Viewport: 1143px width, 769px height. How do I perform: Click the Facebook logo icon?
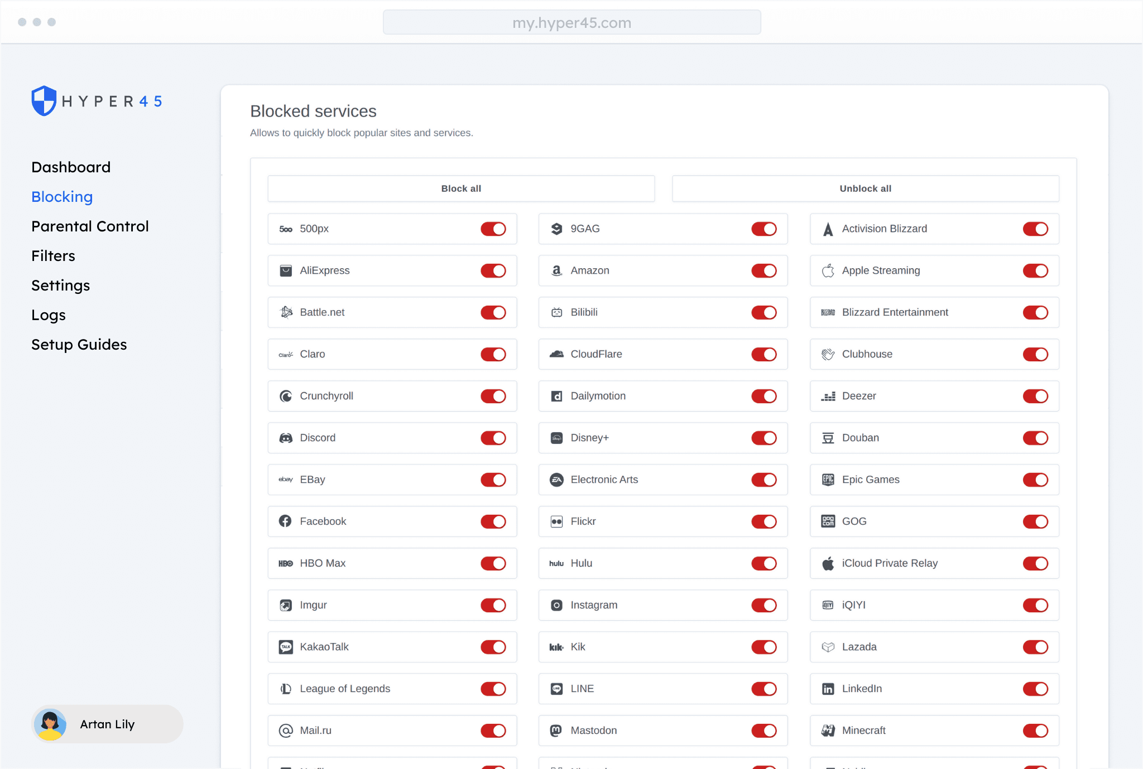[x=285, y=521]
